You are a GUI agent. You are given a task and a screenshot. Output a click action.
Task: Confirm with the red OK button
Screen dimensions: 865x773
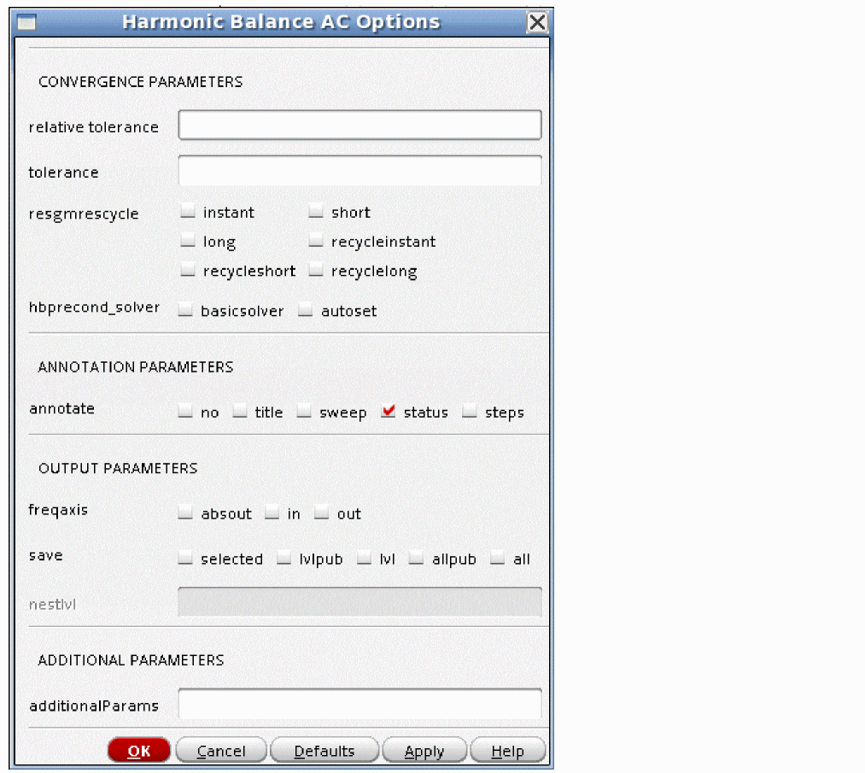(139, 751)
